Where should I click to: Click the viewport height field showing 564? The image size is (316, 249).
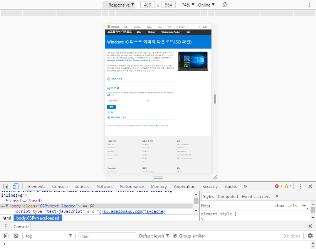pos(168,5)
